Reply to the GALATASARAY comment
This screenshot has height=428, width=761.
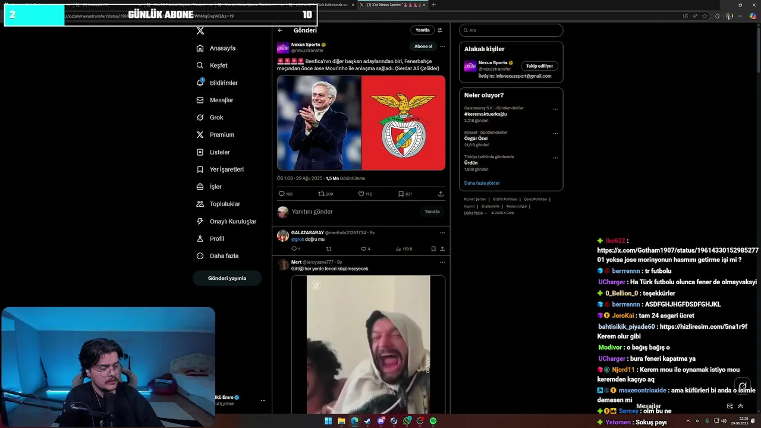tap(295, 249)
